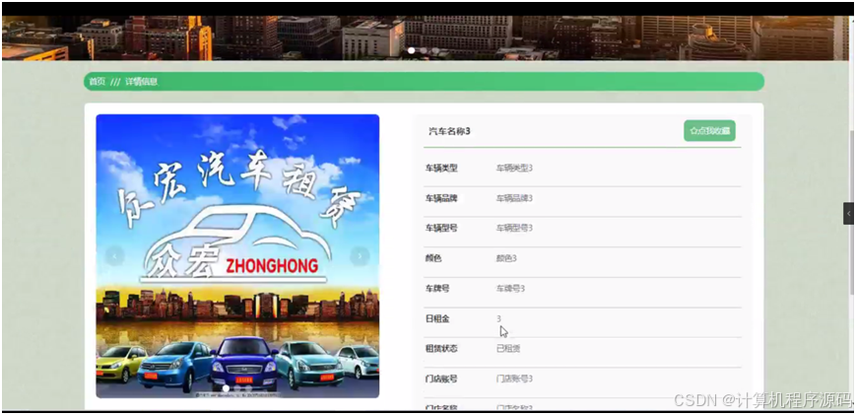Viewport: 856px width, 415px height.
Task: Click the 车辆类型 label
Action: tap(441, 169)
